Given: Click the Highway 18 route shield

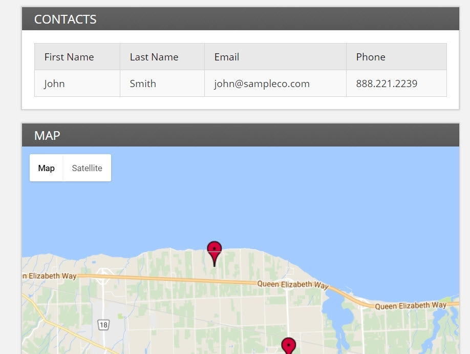Looking at the screenshot, I should pyautogui.click(x=103, y=325).
